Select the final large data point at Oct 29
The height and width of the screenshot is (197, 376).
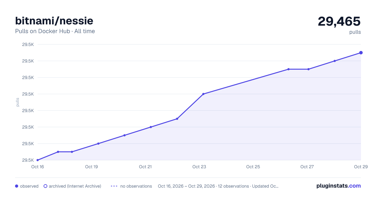coord(361,53)
